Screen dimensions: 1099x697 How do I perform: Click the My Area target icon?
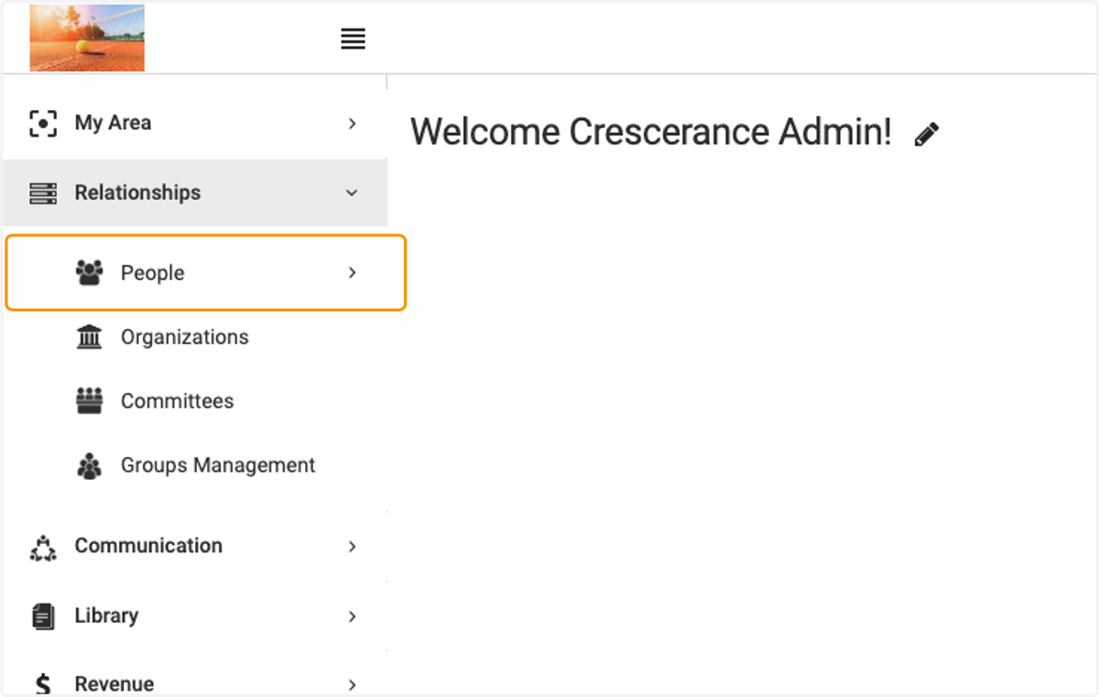coord(43,123)
